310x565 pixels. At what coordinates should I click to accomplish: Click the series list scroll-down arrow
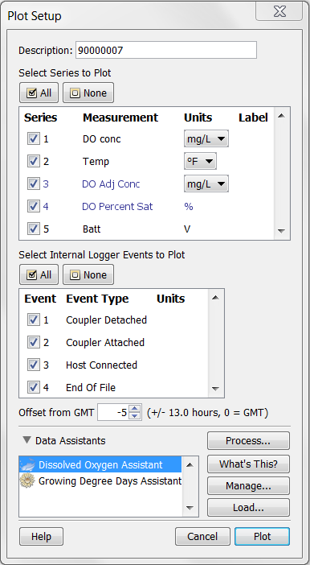(282, 231)
